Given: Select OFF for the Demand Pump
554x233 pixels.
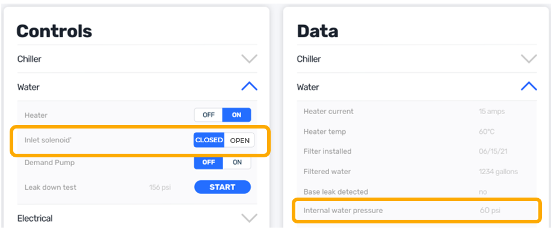Looking at the screenshot, I should [x=209, y=162].
